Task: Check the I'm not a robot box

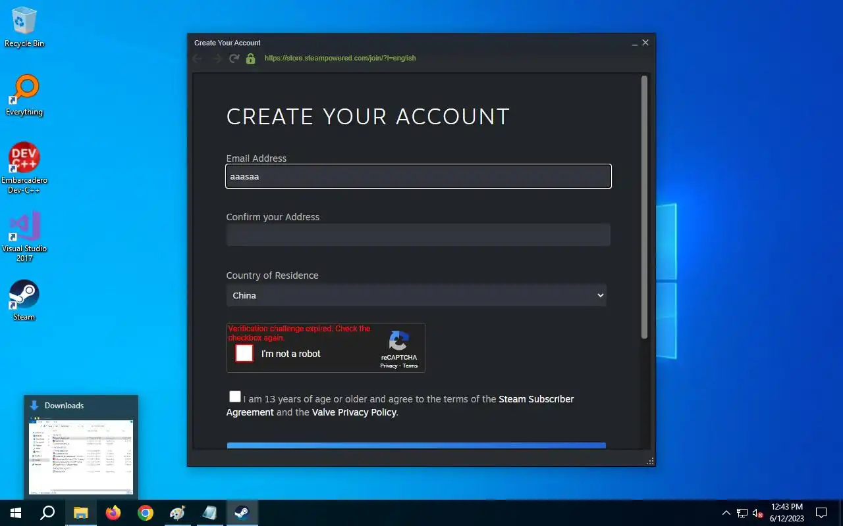Action: (244, 353)
